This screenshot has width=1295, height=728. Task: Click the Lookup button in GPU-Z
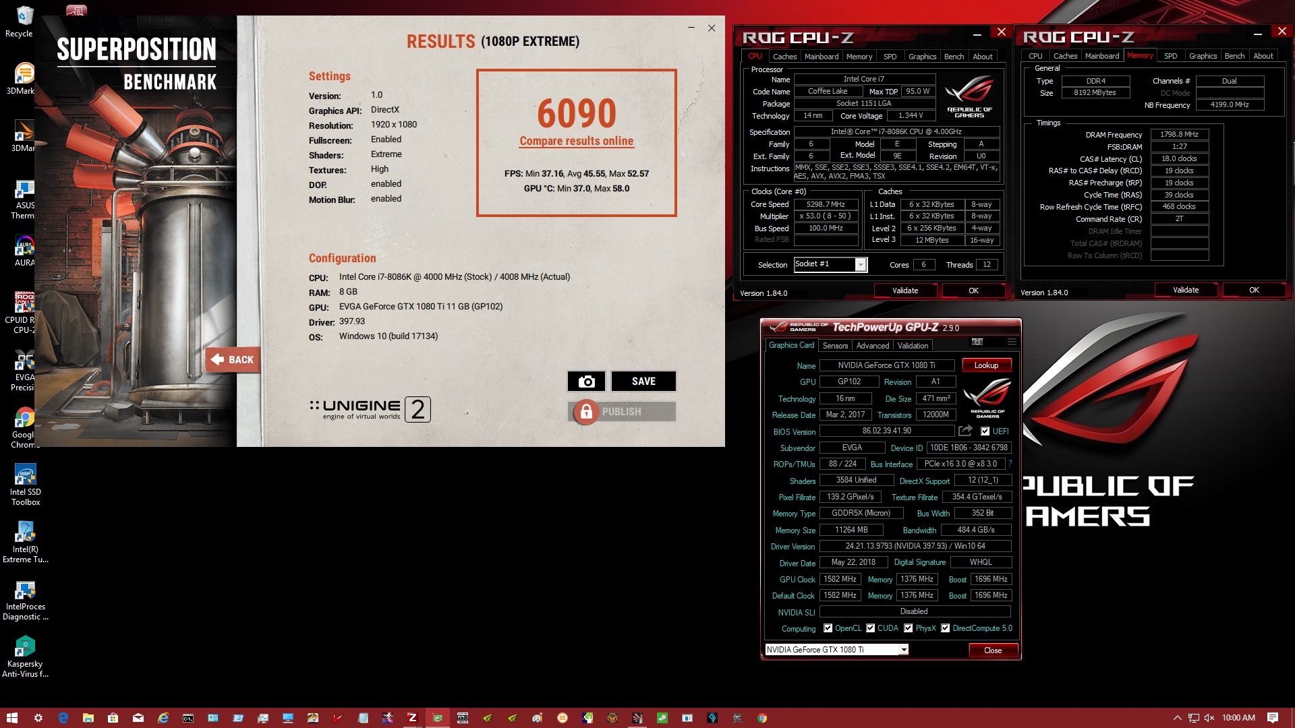tap(985, 365)
